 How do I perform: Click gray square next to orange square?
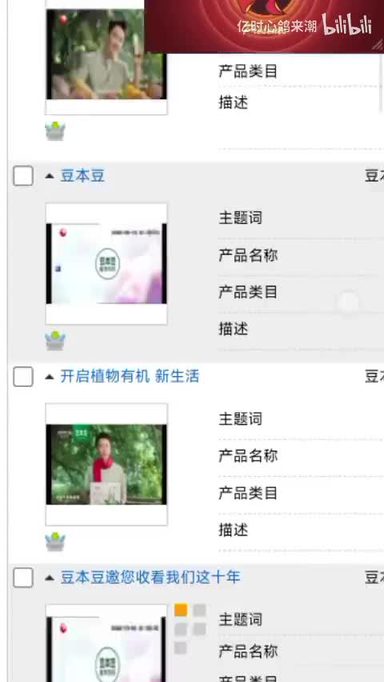pos(200,610)
